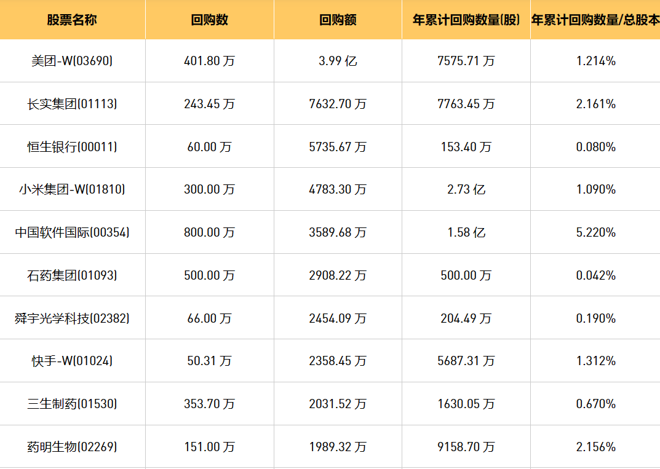Screen dimensions: 660x469
Task: Select the 恒生银行(00011) stock name
Action: coord(72,147)
